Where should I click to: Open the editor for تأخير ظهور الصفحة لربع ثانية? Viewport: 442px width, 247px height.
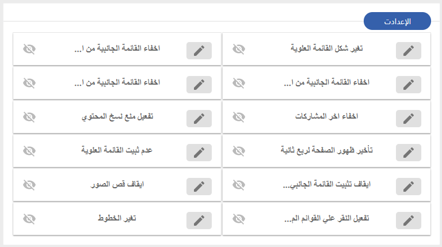coord(409,153)
